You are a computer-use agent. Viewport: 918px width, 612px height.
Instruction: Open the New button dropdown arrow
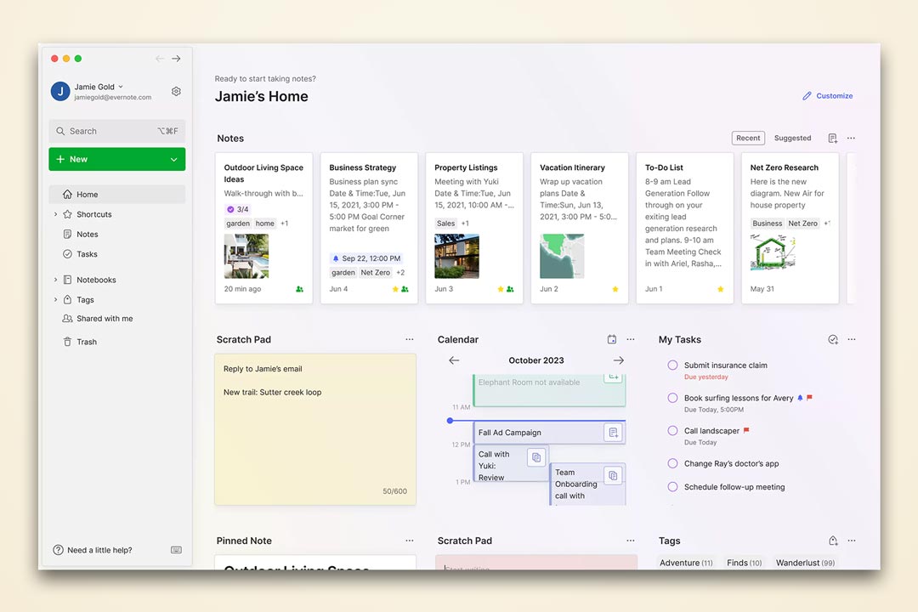coord(174,160)
